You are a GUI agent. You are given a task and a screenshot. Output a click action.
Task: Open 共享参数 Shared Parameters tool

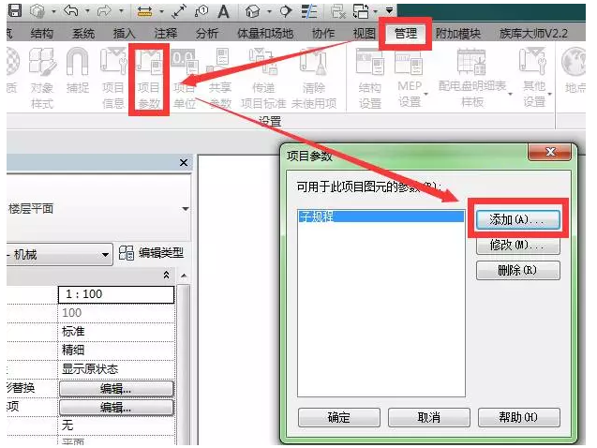point(220,79)
